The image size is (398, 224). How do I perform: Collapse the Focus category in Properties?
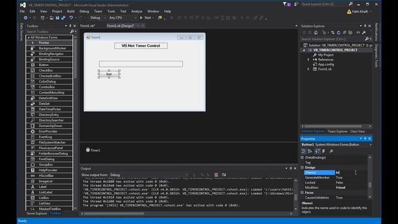[x=302, y=193]
